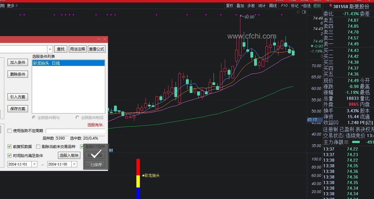Click the 选股入板块 button
Viewport: 374px width, 199px height.
[x=69, y=155]
